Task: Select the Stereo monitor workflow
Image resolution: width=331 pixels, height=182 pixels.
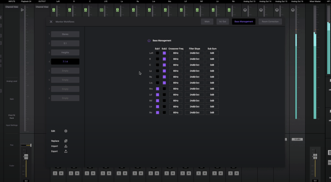Action: pyautogui.click(x=65, y=34)
